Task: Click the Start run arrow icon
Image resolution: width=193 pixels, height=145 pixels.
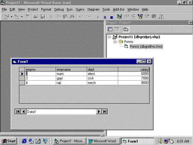Action: [x=98, y=17]
